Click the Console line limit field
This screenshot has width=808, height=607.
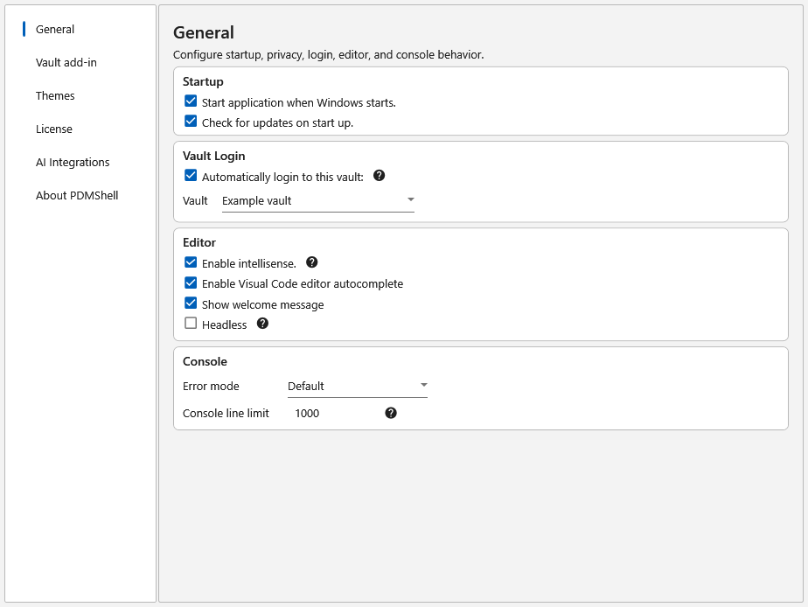point(334,413)
